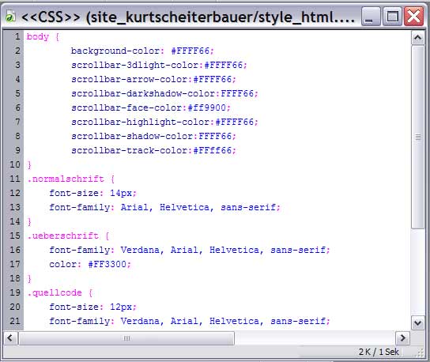Screen dimensions: 430x362
Task: Click empty horizontal scrollbar track right of thumb
Action: (315, 337)
